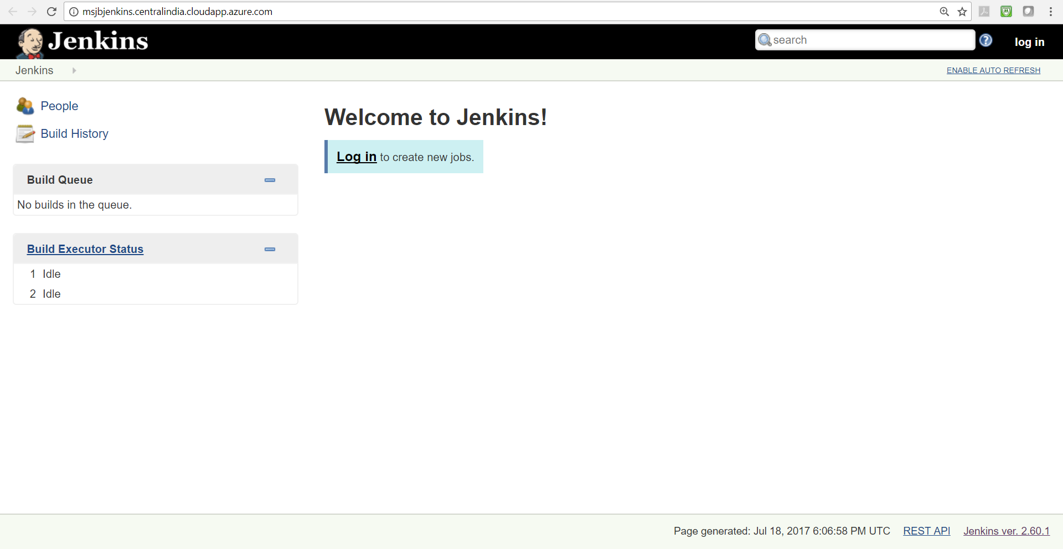Image resolution: width=1063 pixels, height=549 pixels.
Task: Open the People page link
Action: pos(59,106)
